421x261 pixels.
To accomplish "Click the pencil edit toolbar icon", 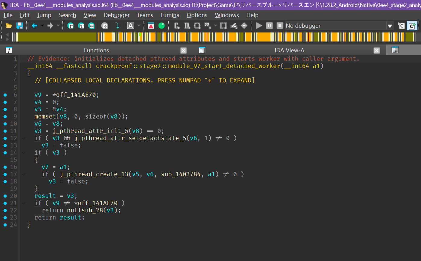I will click(234, 26).
